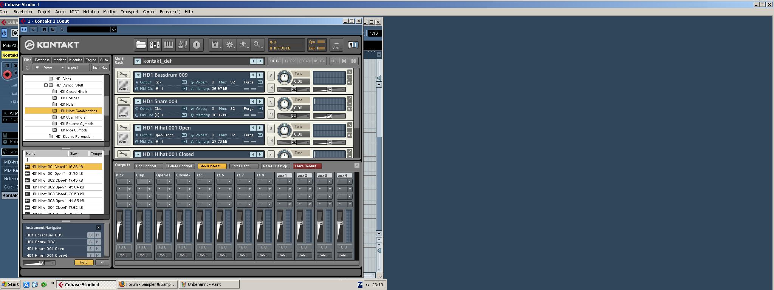The image size is (774, 290).
Task: Select the HD1 Open Hihats folder
Action: pyautogui.click(x=72, y=117)
